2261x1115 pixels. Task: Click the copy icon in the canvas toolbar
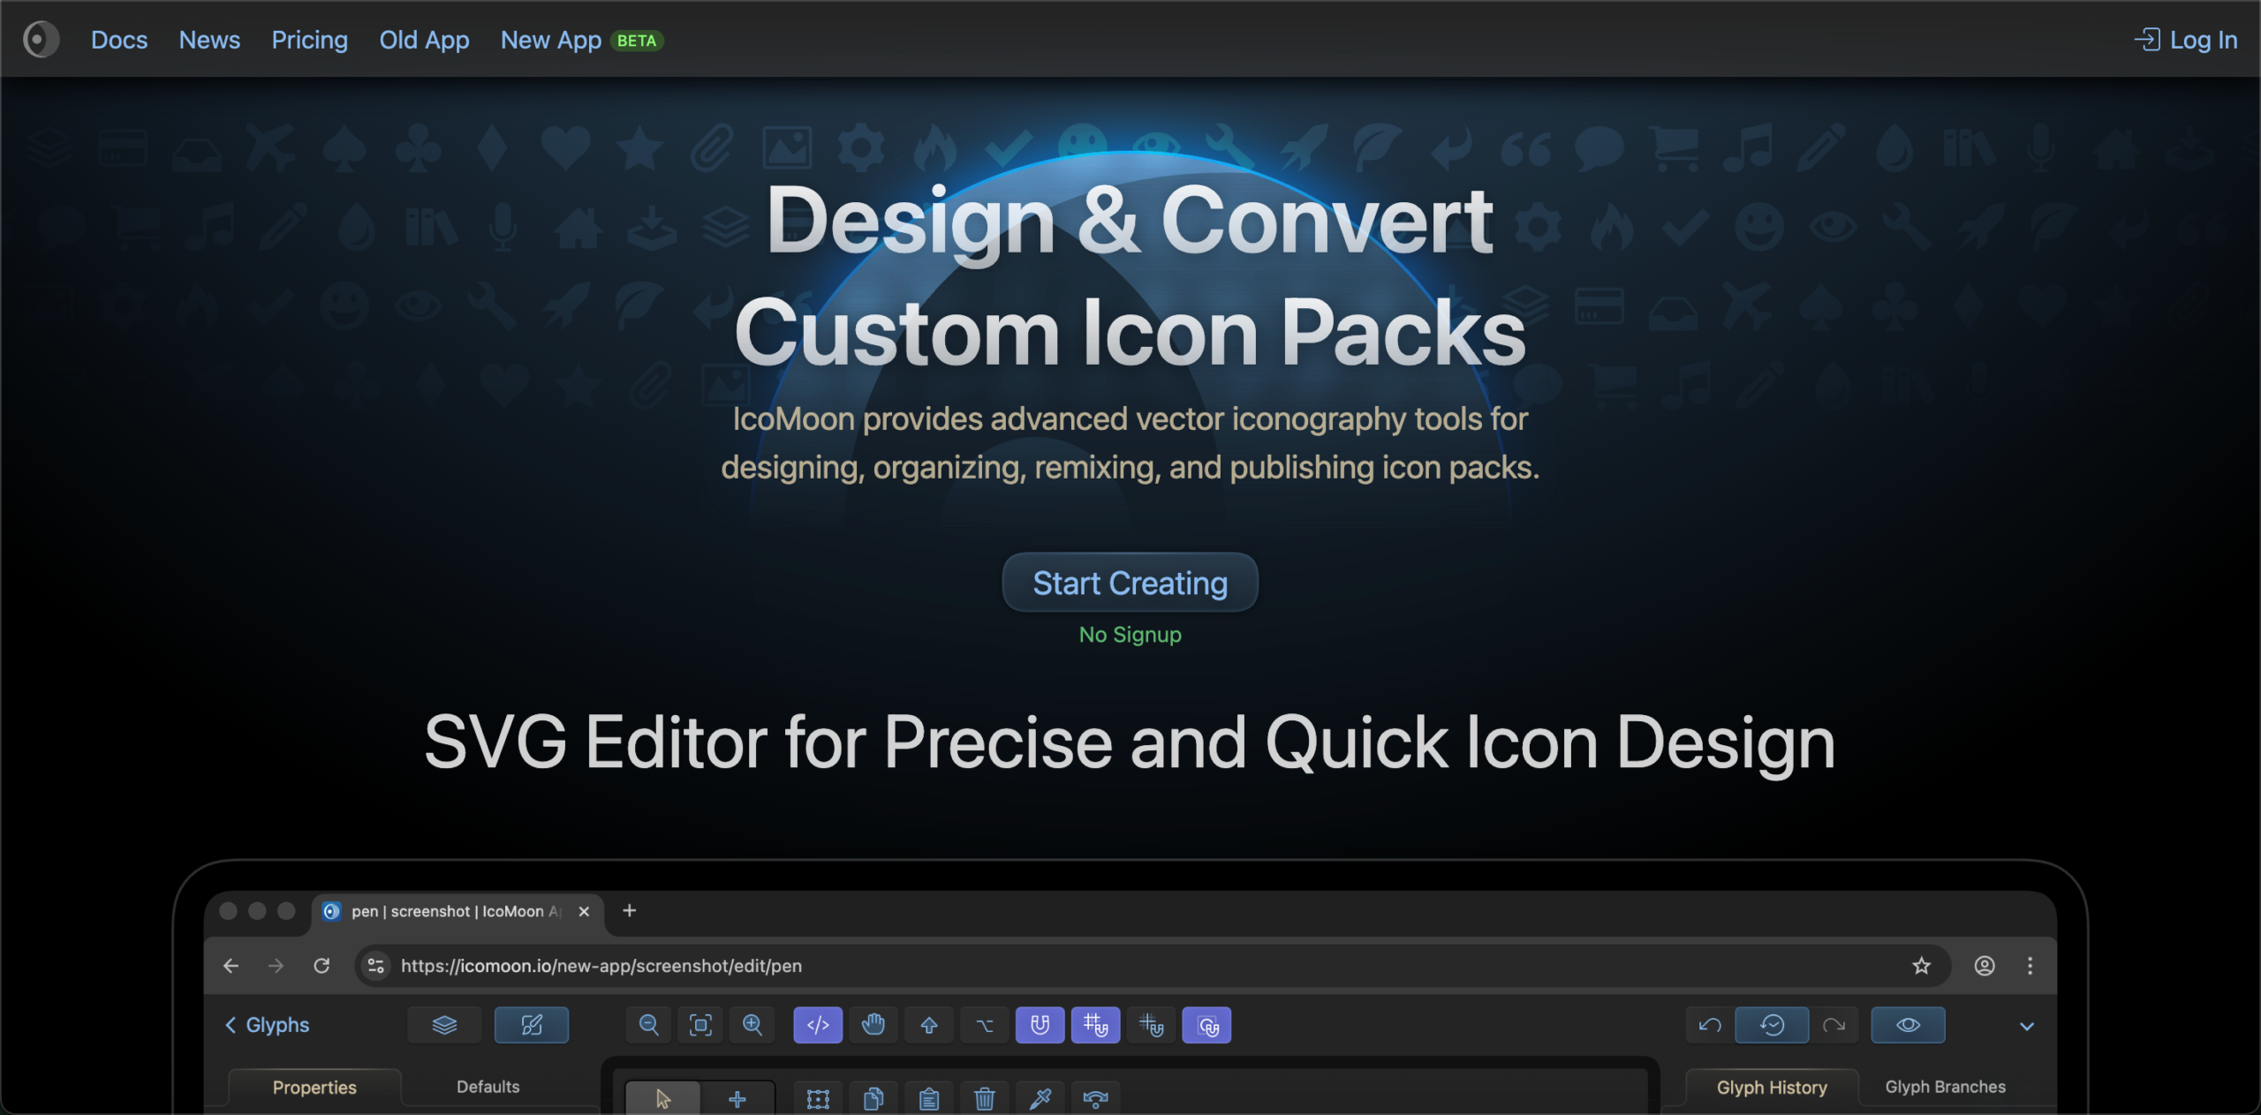873,1099
